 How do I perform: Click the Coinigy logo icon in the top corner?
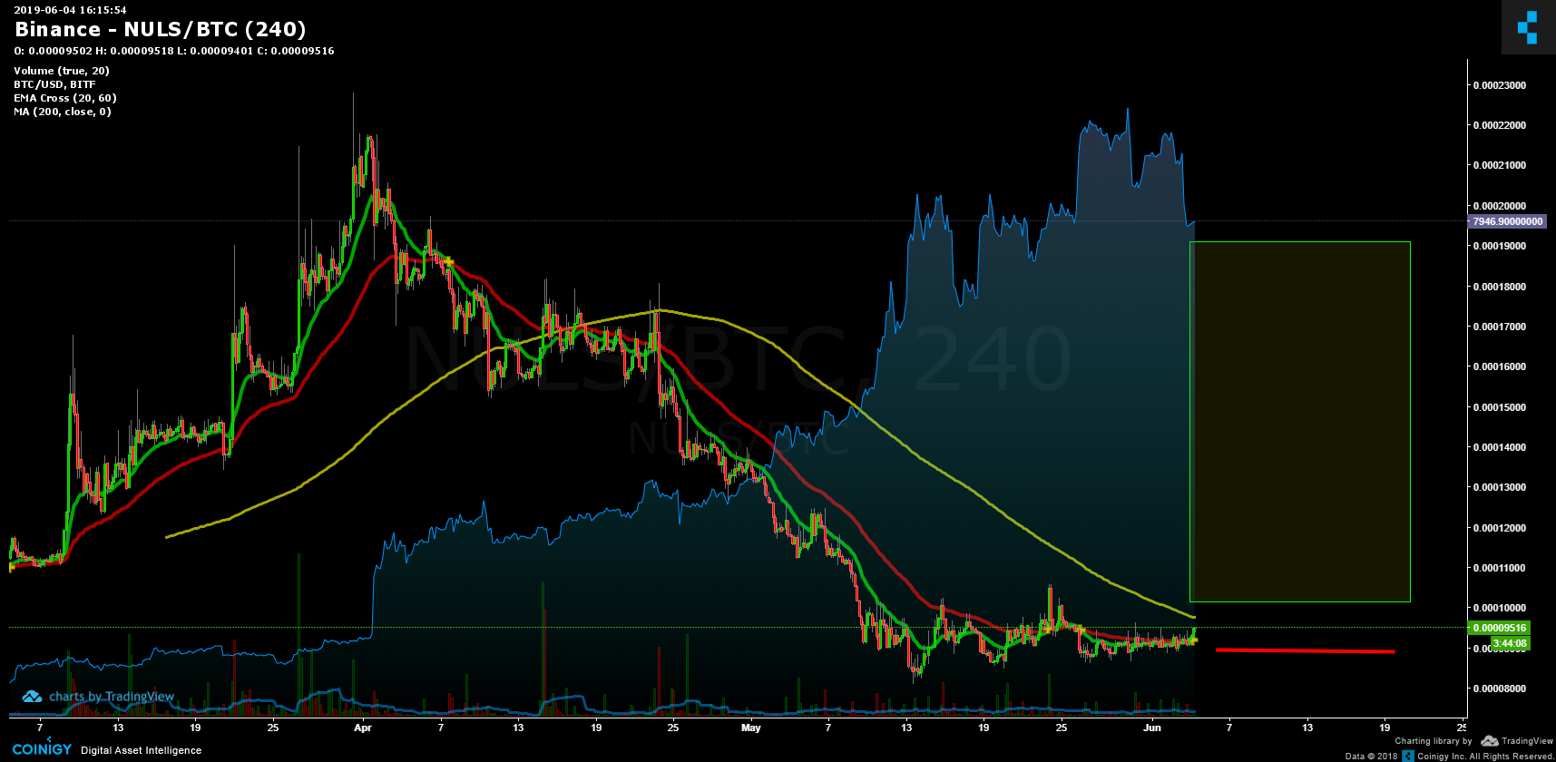(x=1528, y=27)
